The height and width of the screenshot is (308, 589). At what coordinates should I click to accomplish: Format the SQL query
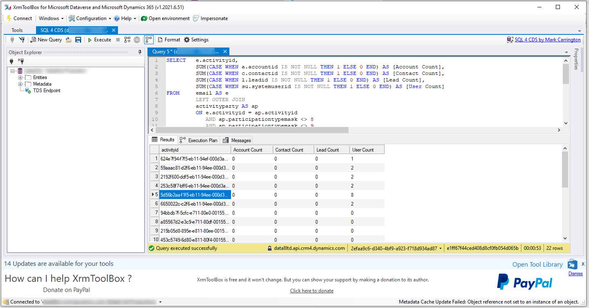(169, 40)
